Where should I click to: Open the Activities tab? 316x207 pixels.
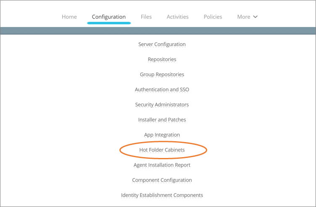(178, 17)
